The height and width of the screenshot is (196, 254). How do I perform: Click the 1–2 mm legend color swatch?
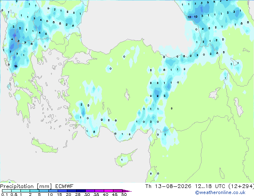pos(25,191)
